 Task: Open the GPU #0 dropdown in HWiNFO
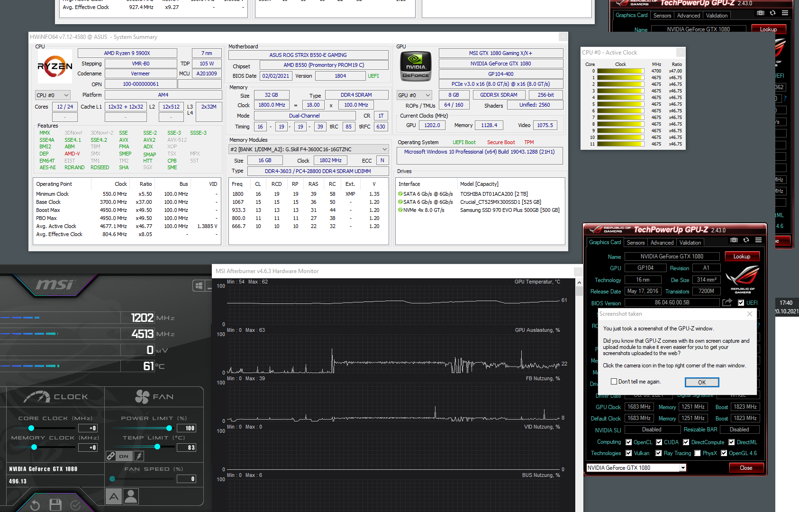click(x=415, y=95)
